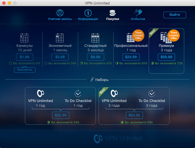Click To Do Checklist icon in 3 года bundle
This screenshot has height=148, width=195.
[x=152, y=93]
